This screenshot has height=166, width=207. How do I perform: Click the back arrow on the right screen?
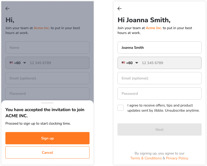point(120,8)
